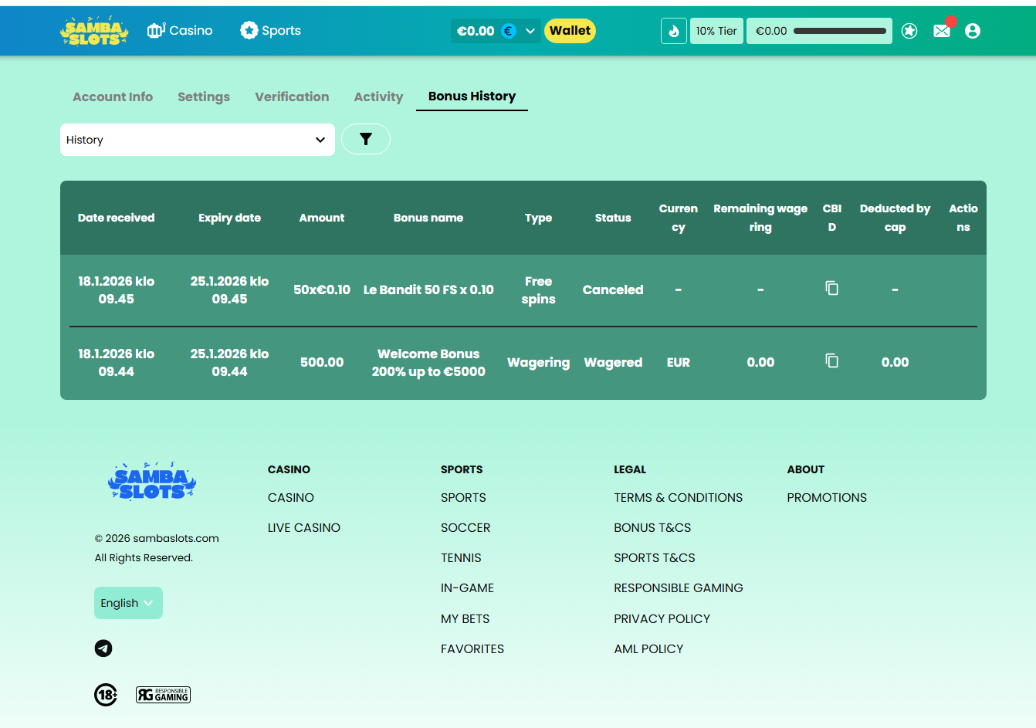Viewport: 1036px width, 728px height.
Task: Open the English language selector
Action: (x=128, y=603)
